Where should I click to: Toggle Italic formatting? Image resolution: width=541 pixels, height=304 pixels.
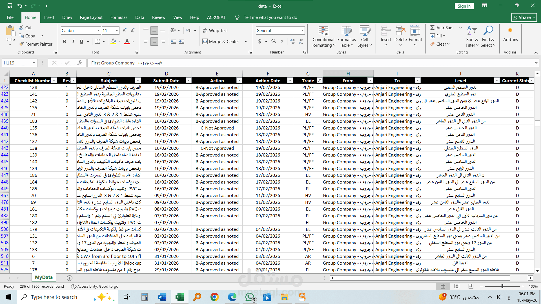[73, 41]
